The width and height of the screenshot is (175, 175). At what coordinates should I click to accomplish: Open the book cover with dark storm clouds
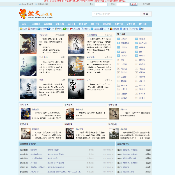pos(29,44)
